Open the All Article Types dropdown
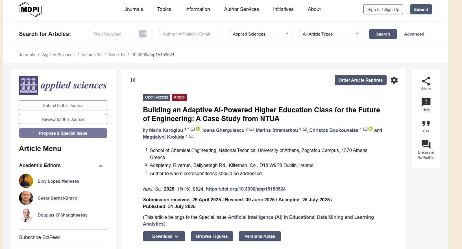The image size is (462, 249). click(330, 34)
